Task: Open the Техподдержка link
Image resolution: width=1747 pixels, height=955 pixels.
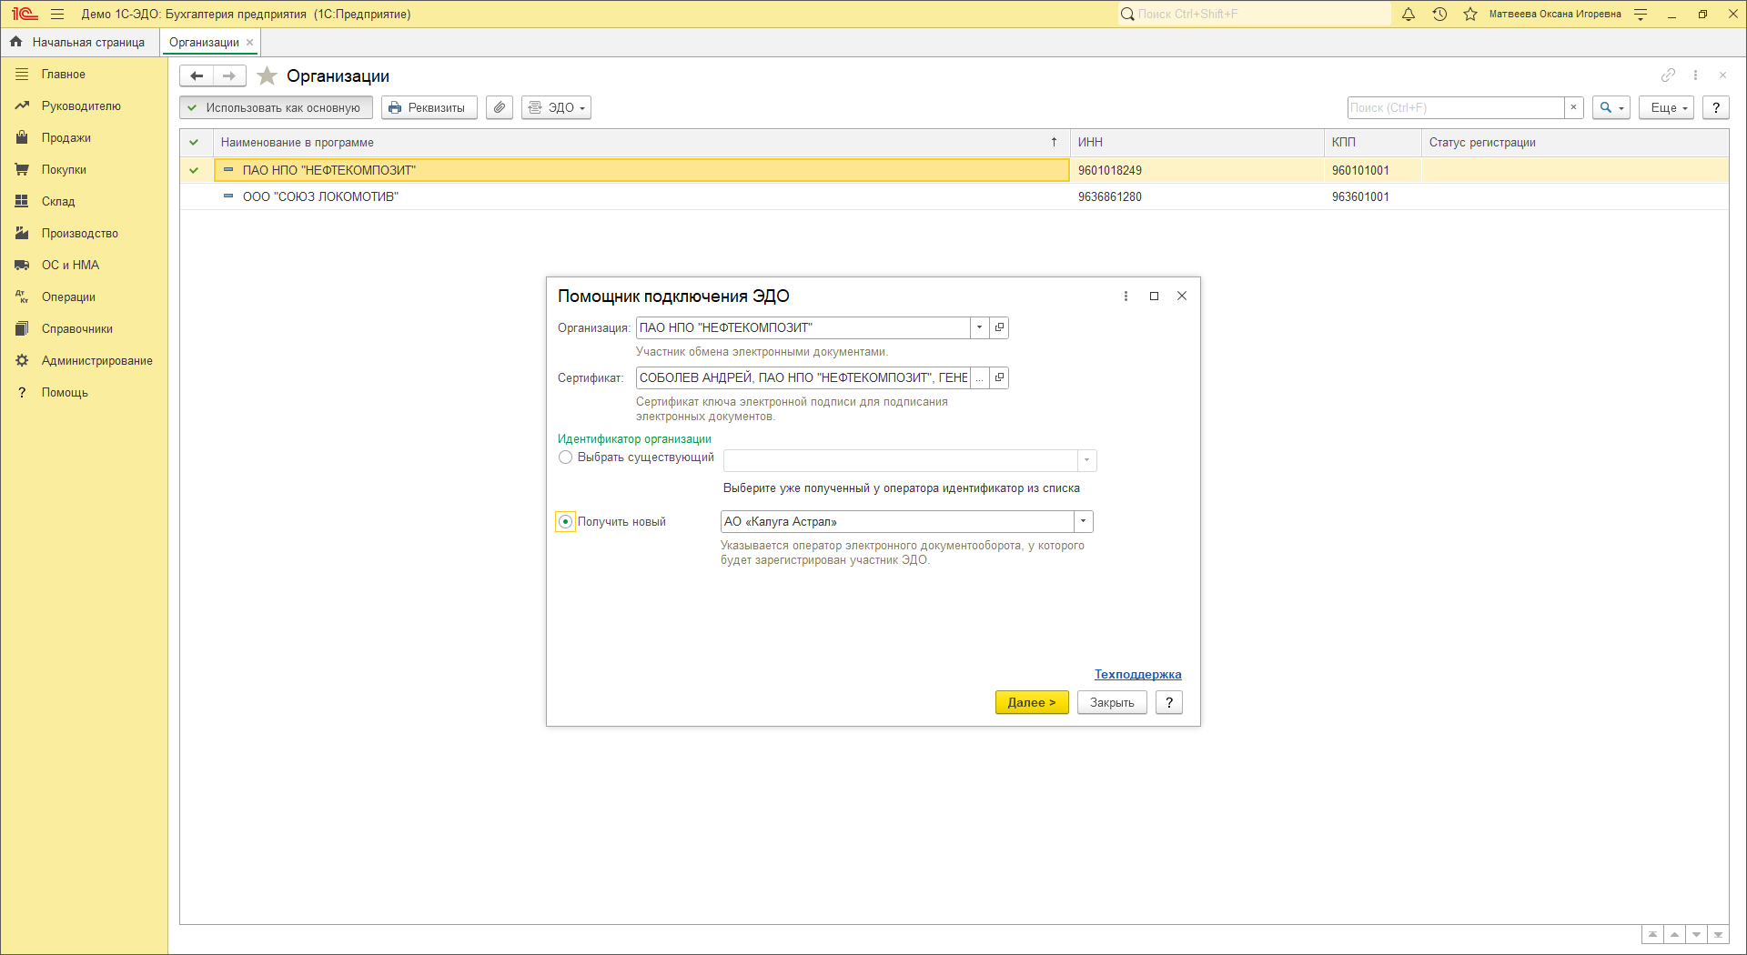Action: click(1137, 674)
